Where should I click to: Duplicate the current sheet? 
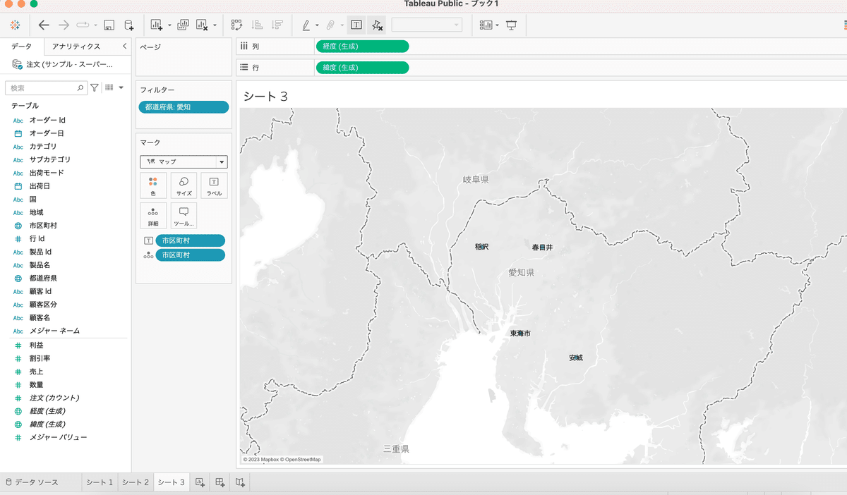[x=183, y=25]
